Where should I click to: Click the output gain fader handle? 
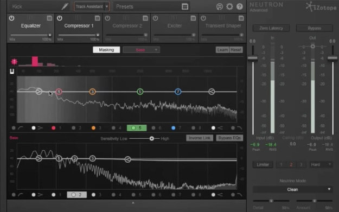pyautogui.click(x=332, y=58)
